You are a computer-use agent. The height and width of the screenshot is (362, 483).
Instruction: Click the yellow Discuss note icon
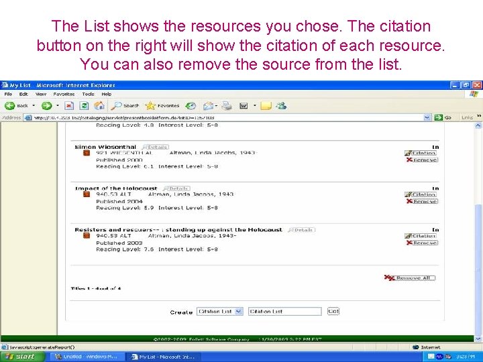click(x=266, y=106)
